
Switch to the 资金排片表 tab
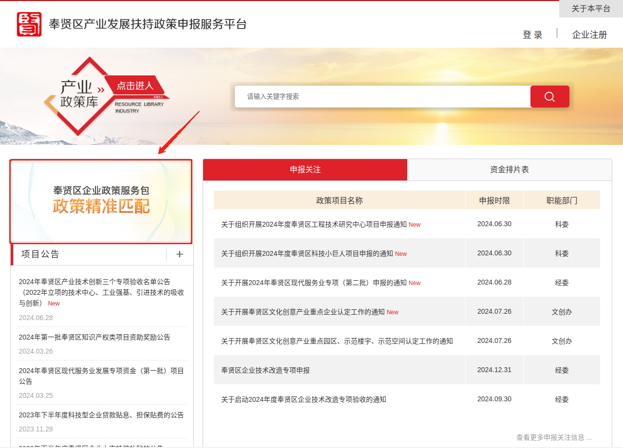[x=509, y=170]
